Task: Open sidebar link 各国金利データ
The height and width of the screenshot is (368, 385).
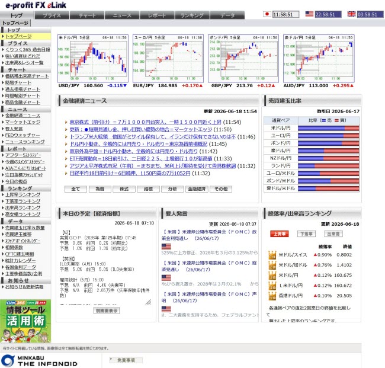Action: point(21,267)
